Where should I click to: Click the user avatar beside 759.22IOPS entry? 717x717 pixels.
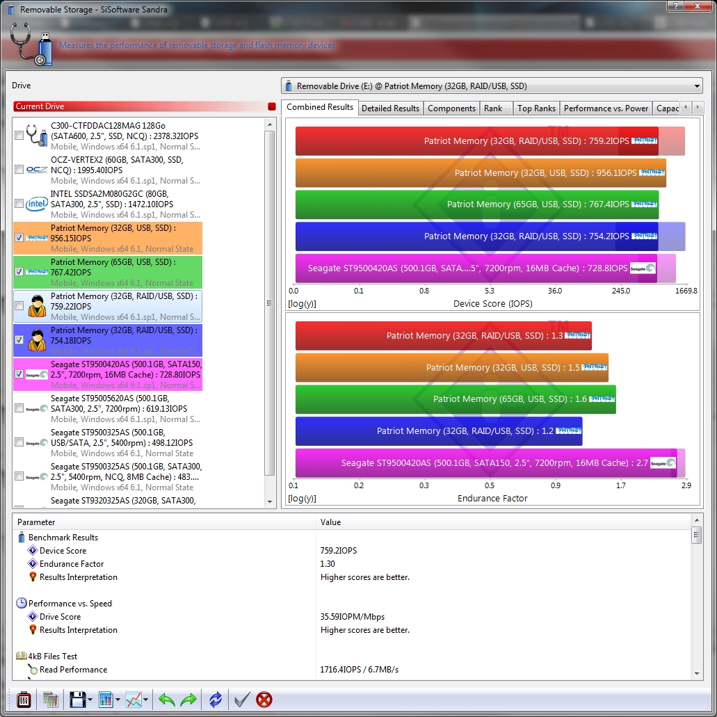click(x=37, y=306)
